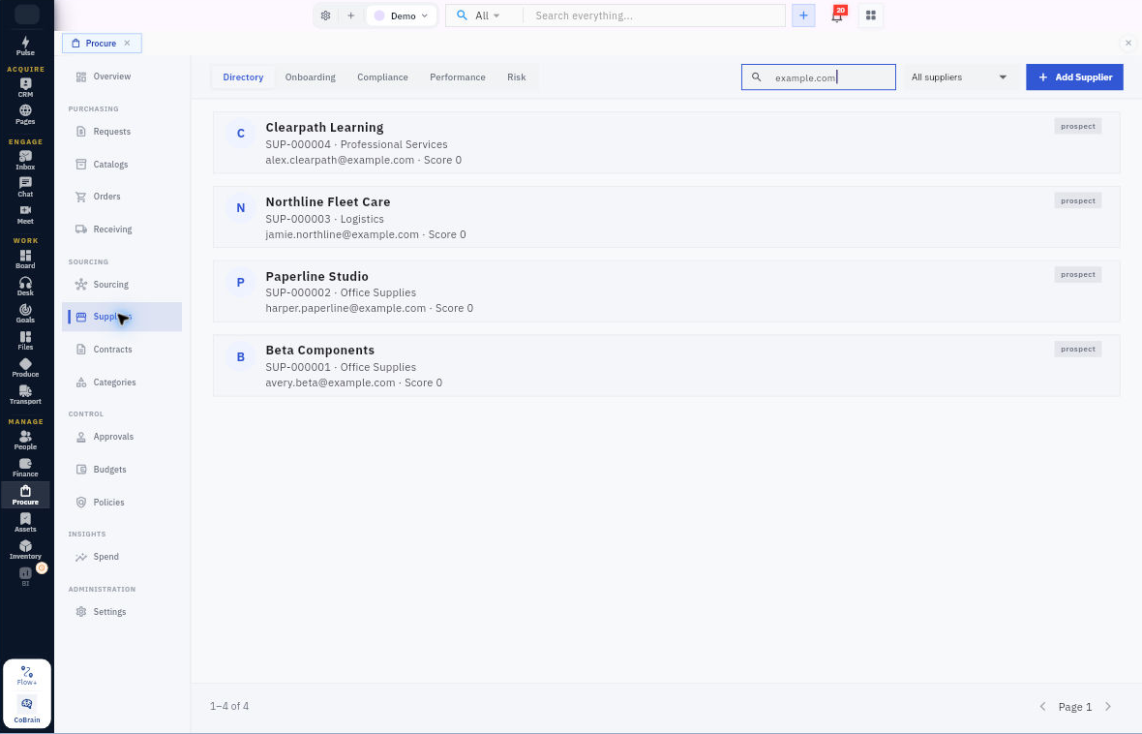Open the Transport truck icon
The height and width of the screenshot is (734, 1142).
(x=25, y=394)
